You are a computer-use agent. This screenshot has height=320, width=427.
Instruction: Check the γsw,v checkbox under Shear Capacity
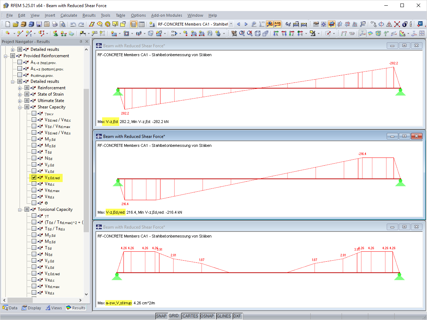[34, 113]
